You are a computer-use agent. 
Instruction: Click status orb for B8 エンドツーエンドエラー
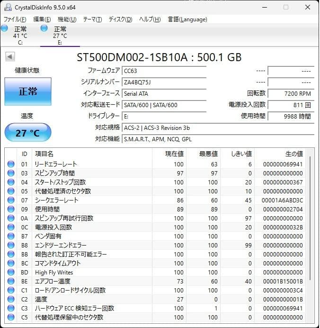click(11, 245)
